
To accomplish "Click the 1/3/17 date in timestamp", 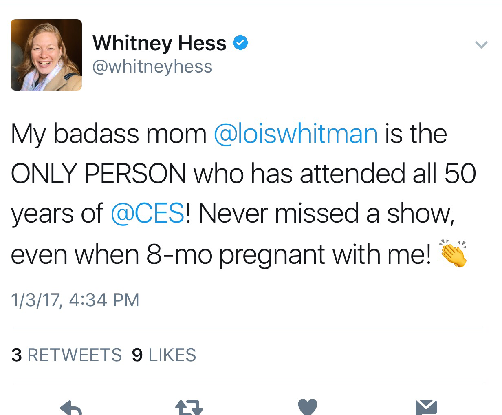I will 36,300.
